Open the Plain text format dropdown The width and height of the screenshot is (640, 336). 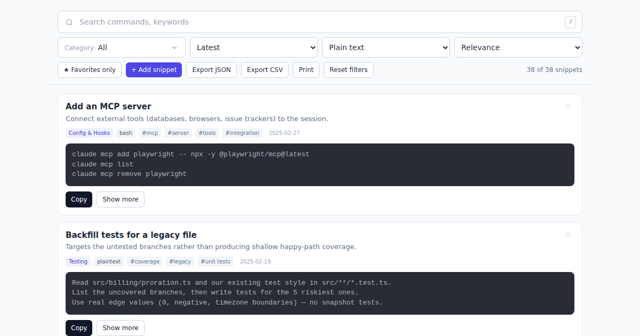point(386,47)
